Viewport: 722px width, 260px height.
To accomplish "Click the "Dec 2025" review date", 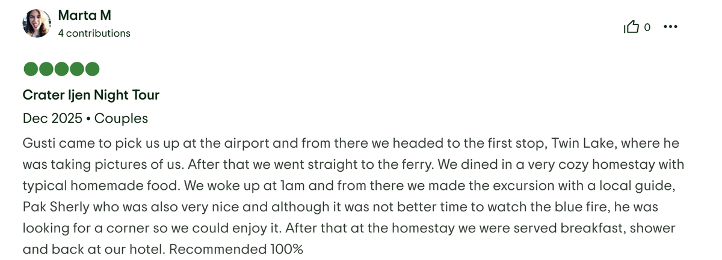I will coord(52,118).
